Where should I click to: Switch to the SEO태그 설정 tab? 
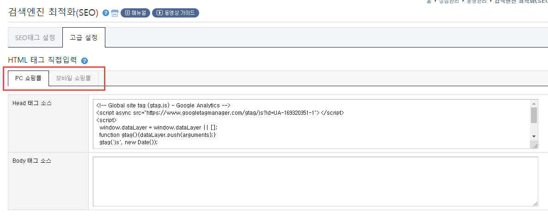(x=35, y=38)
